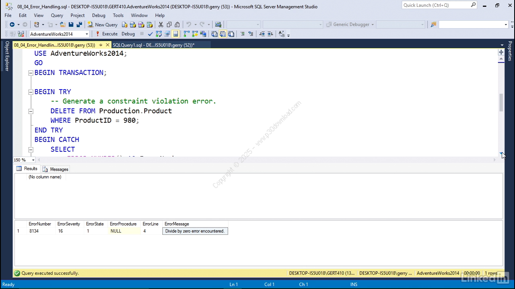The image size is (515, 289).
Task: Click the Debug button
Action: tap(128, 34)
